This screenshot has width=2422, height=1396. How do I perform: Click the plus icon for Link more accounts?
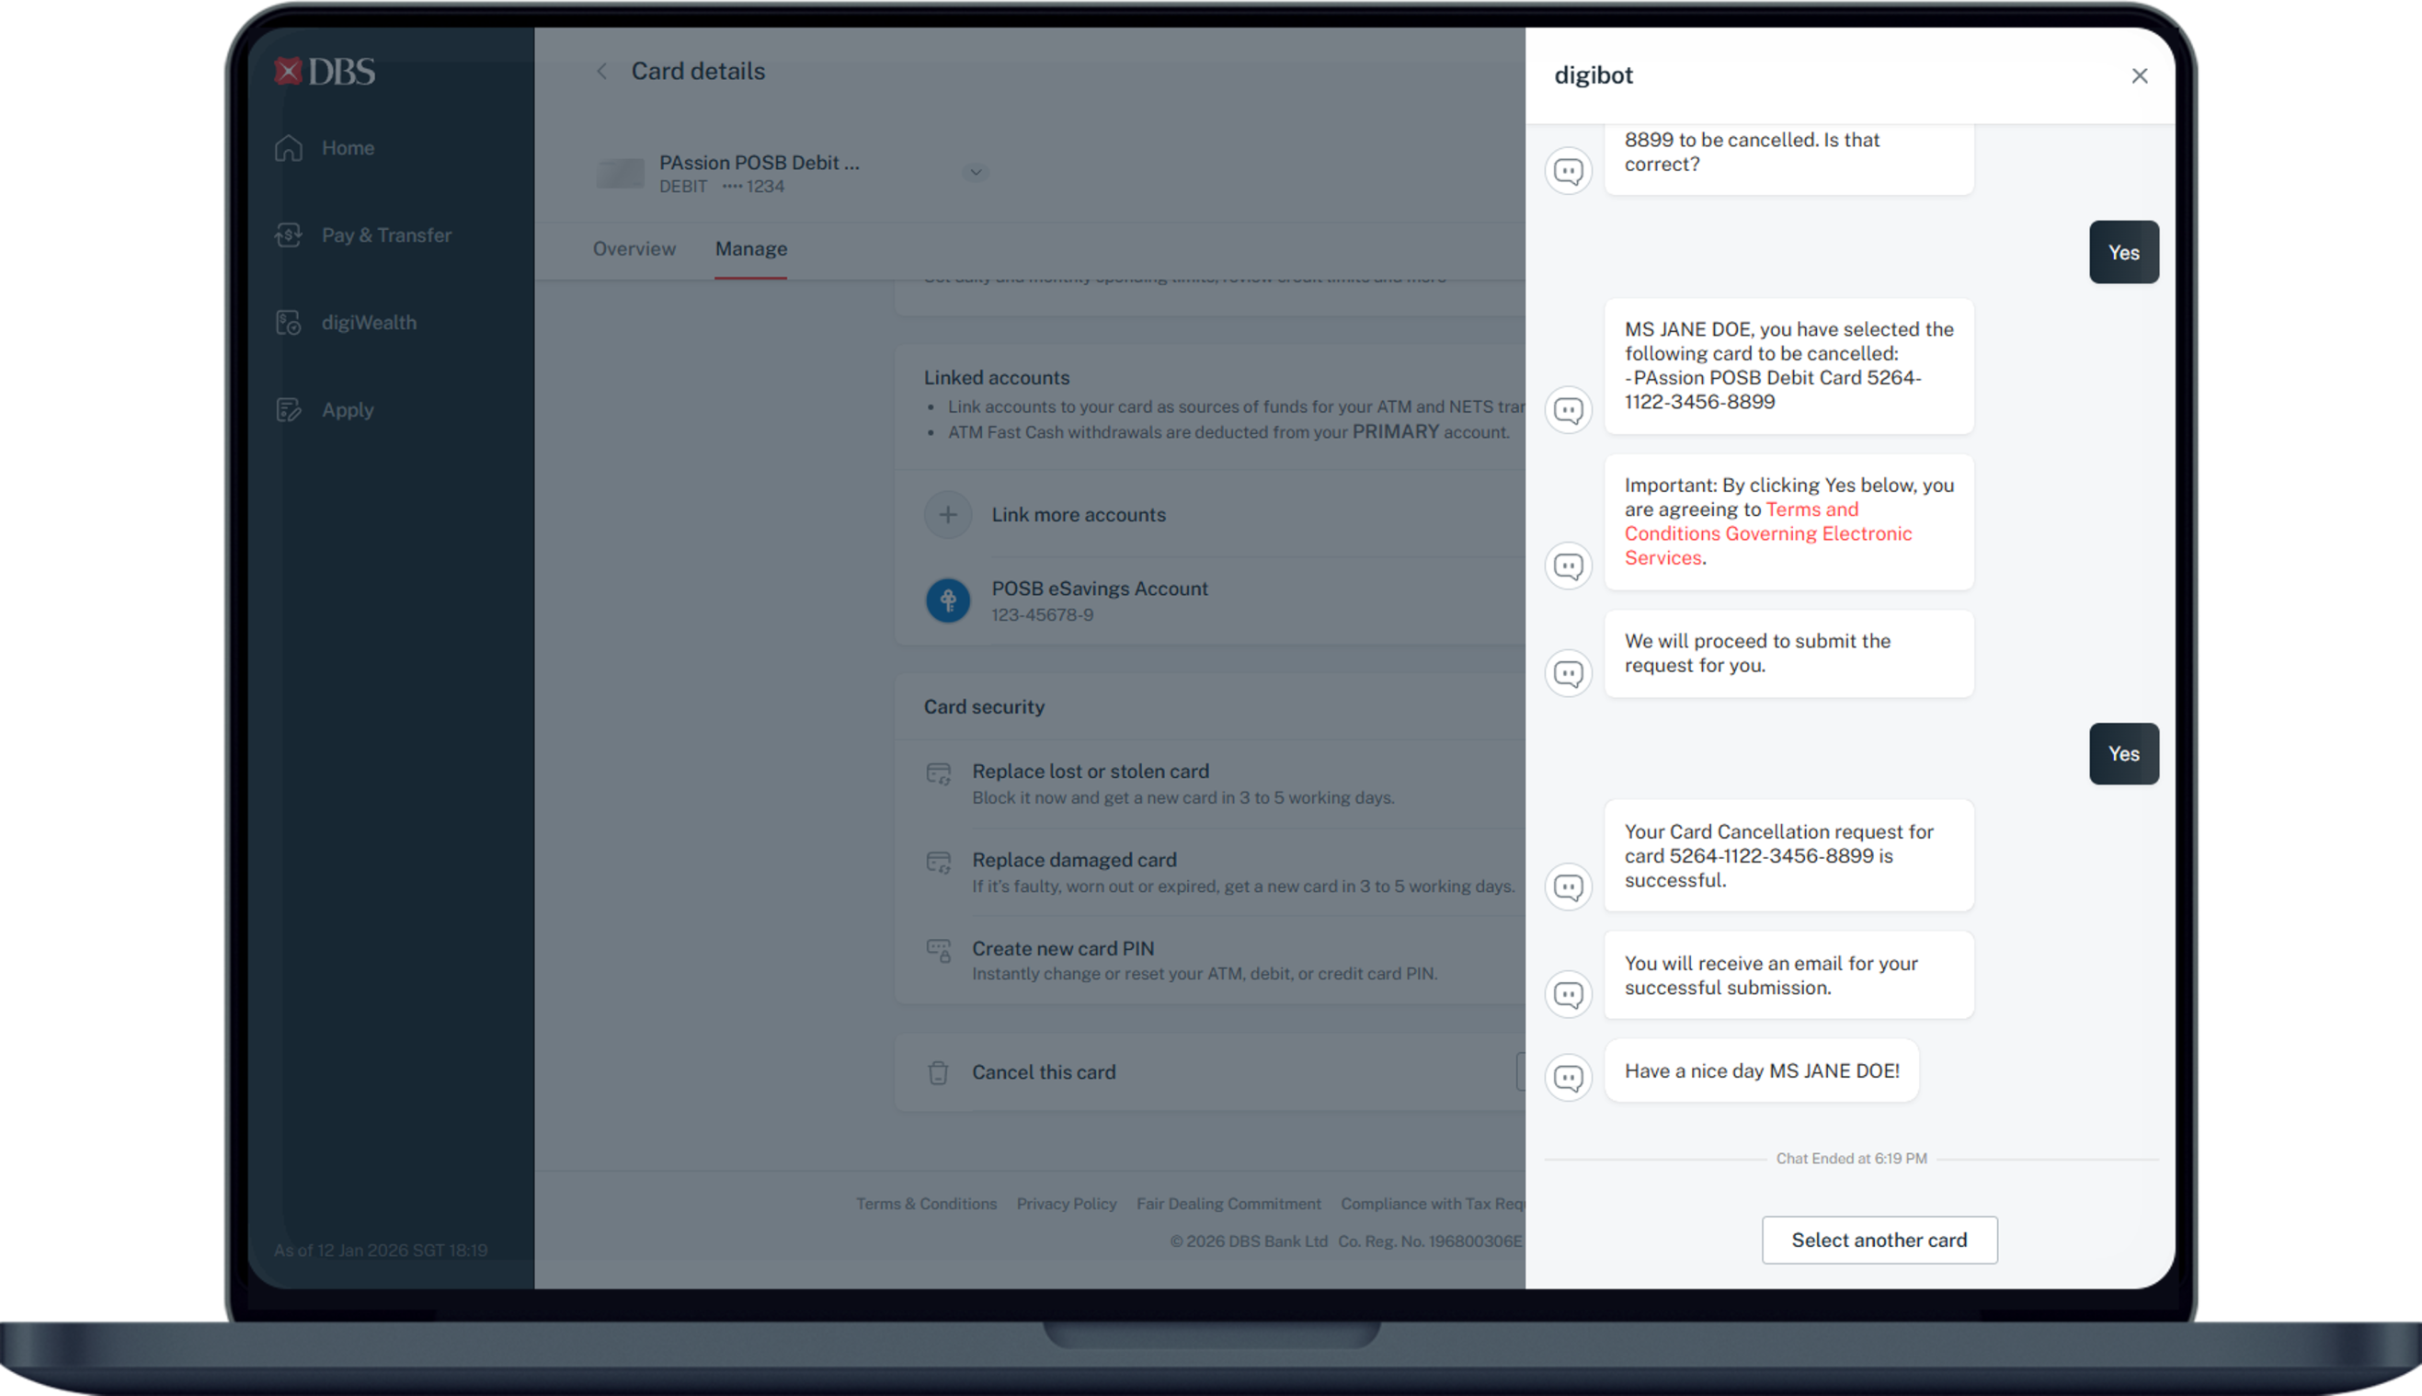[947, 515]
